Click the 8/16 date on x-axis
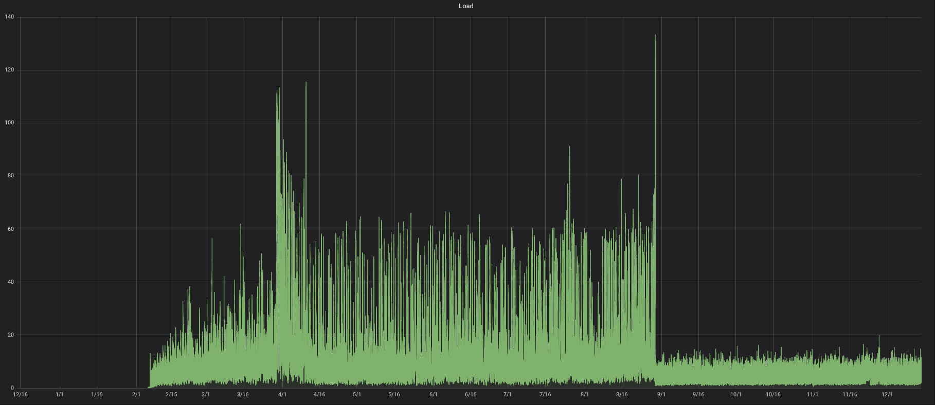Screen dimensions: 935x405 [622, 395]
